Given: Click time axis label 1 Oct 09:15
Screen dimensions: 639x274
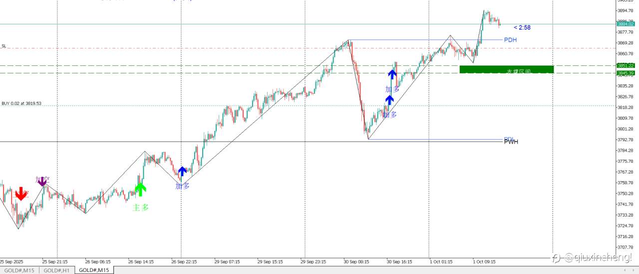Looking at the screenshot, I should (484, 261).
